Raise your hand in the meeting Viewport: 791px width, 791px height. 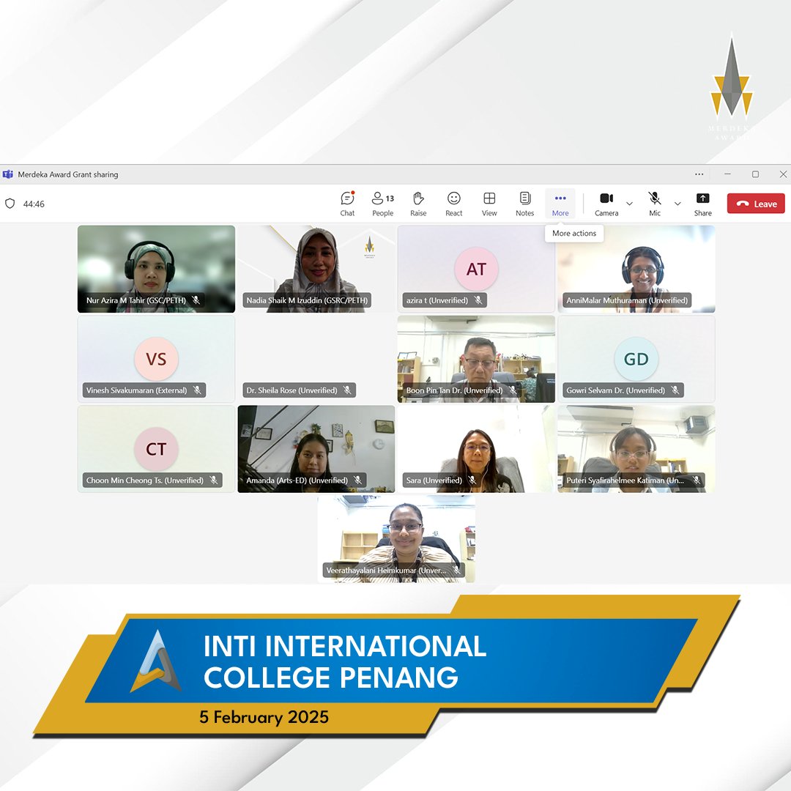tap(418, 204)
